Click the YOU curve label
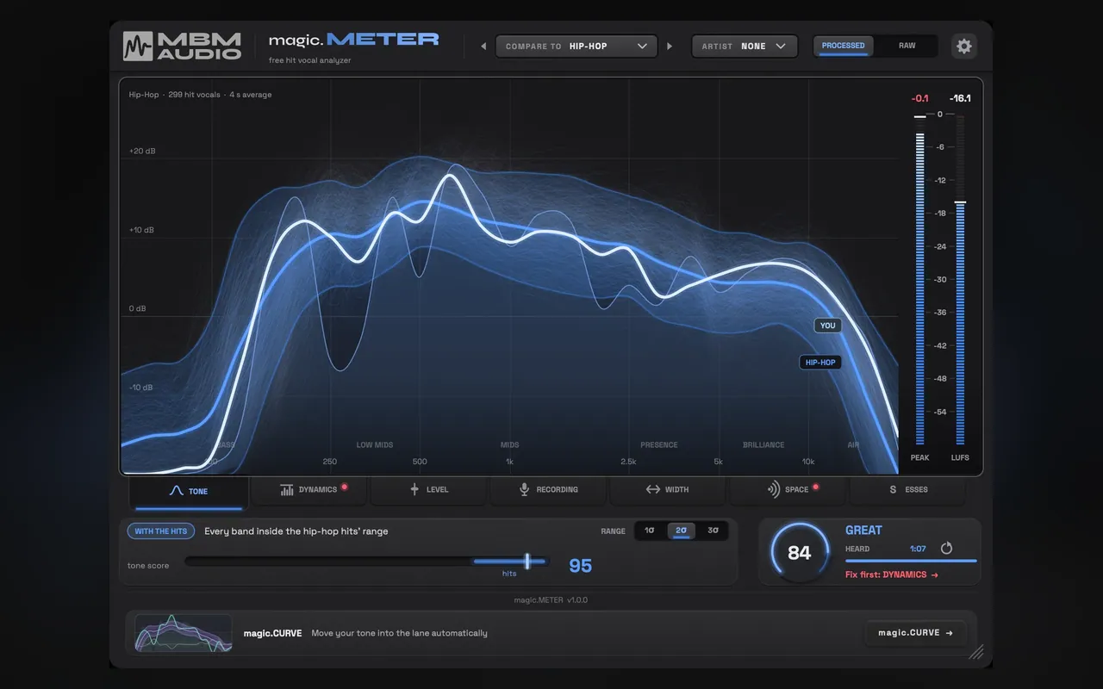1103x689 pixels. [x=828, y=326]
